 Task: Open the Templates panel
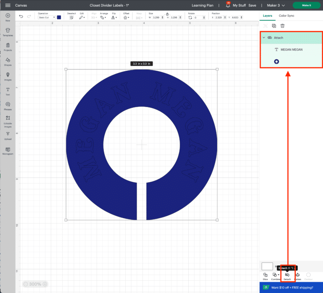8,32
